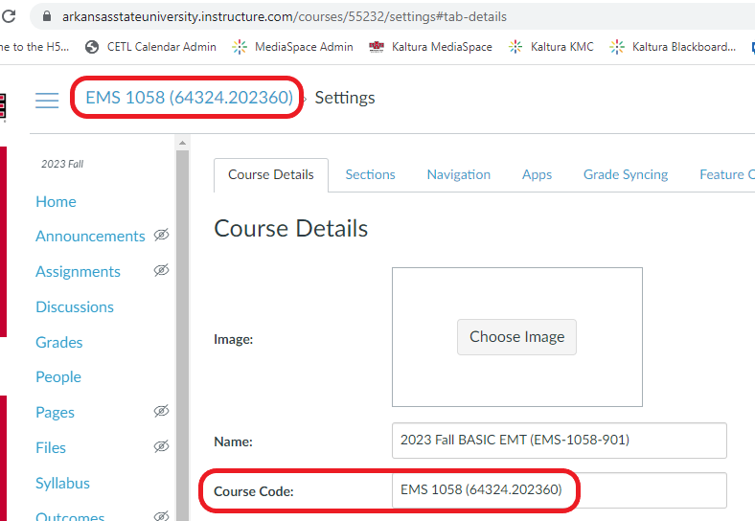This screenshot has height=521, width=755.
Task: Click the MediaSpace Admin bookmark favicon
Action: pos(240,47)
